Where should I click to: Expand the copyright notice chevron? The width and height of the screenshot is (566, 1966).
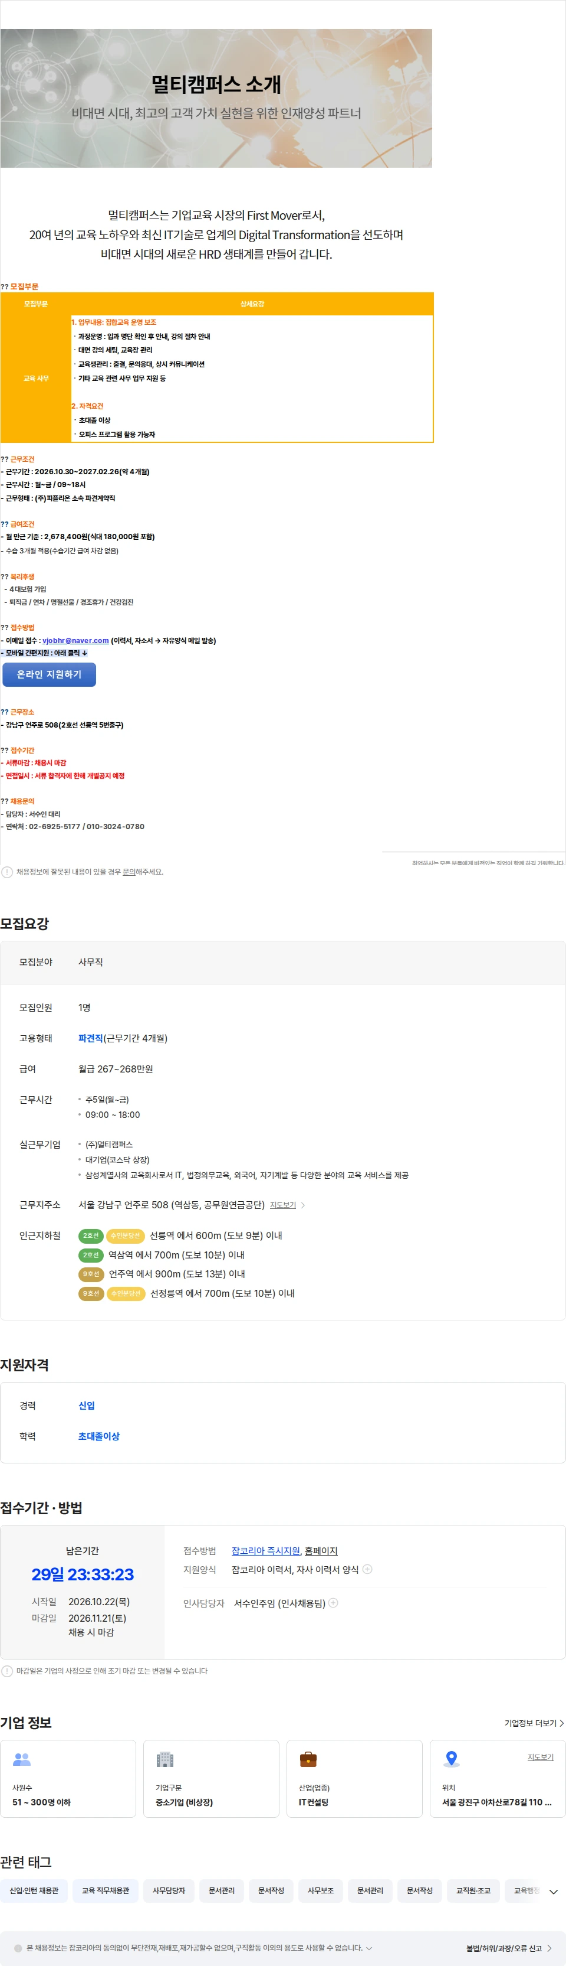click(370, 1947)
